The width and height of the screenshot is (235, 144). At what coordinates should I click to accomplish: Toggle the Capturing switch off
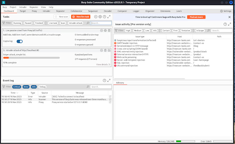point(20,41)
